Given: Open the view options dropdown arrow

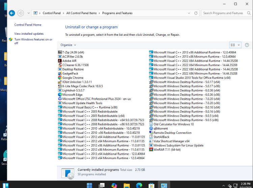Looking at the screenshot, I should tap(238, 45).
